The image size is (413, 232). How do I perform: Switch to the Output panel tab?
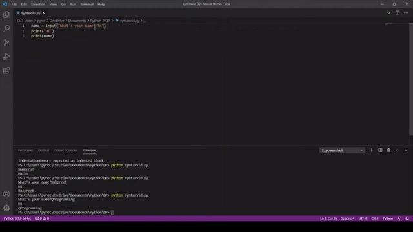click(x=43, y=150)
